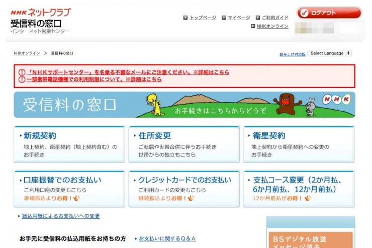Click the ご転居や世帯合併に伴うお手続き text
Image resolution: width=372 pixels, height=248 pixels.
177,147
